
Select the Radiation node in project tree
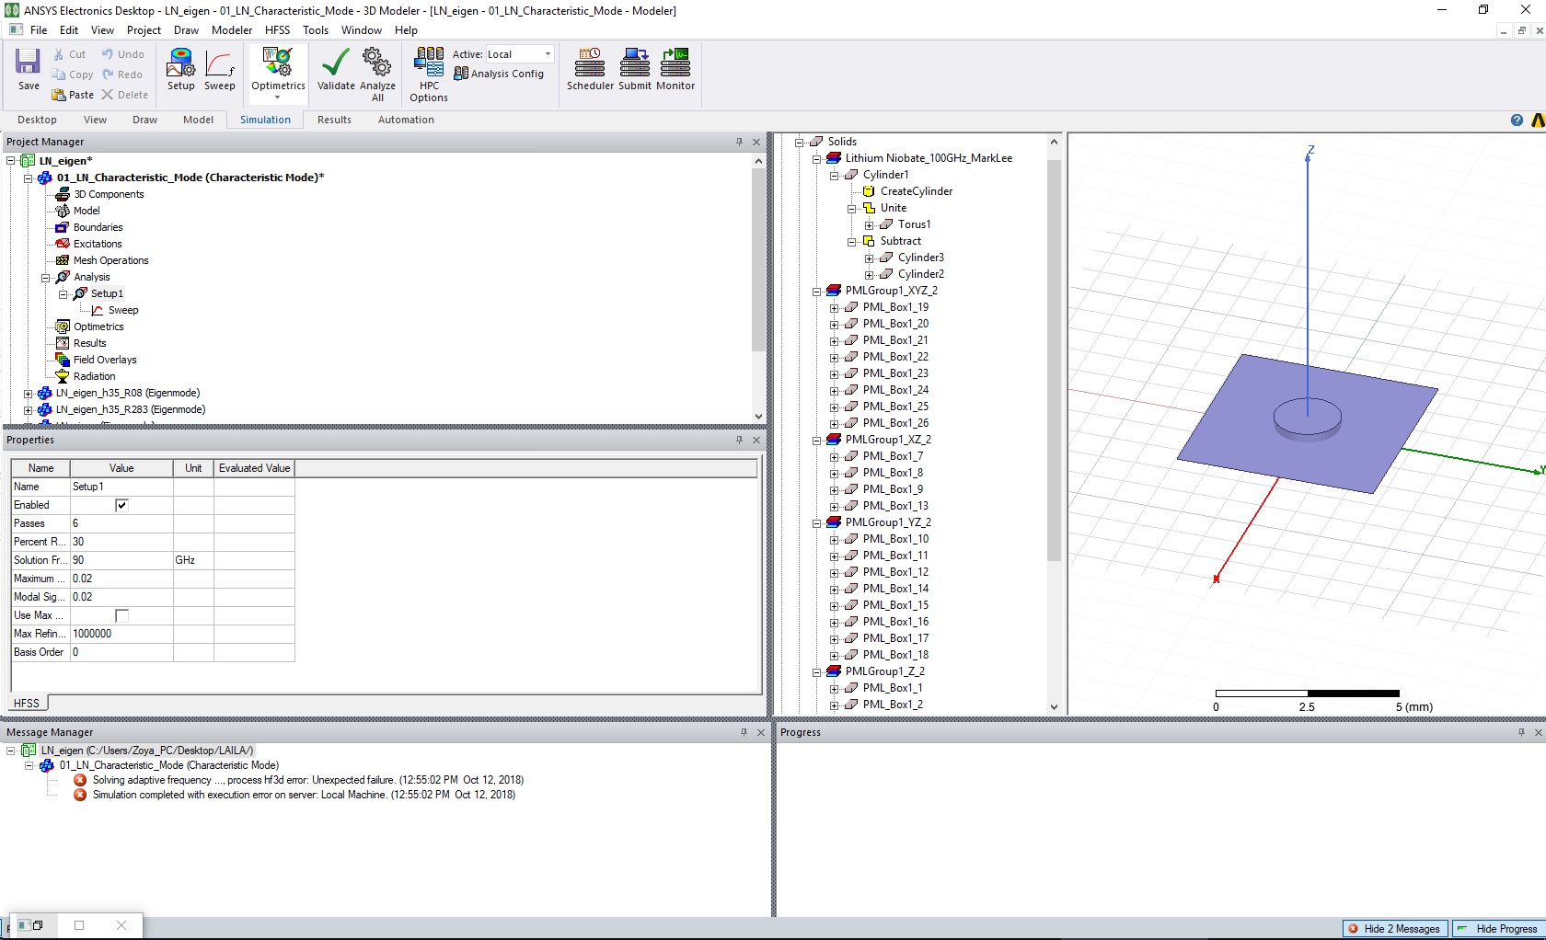click(94, 376)
